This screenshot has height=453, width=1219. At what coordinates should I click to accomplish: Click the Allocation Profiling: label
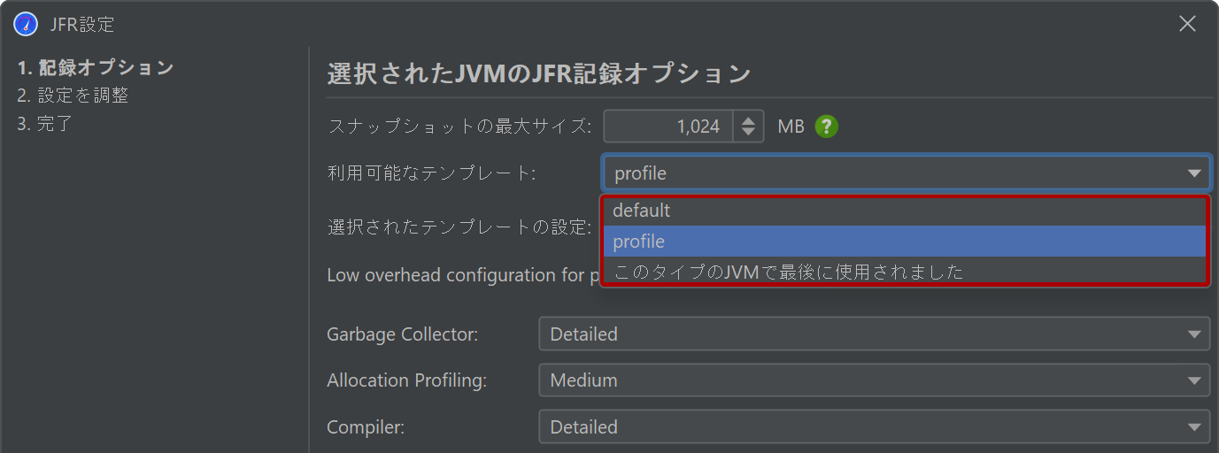(x=407, y=380)
